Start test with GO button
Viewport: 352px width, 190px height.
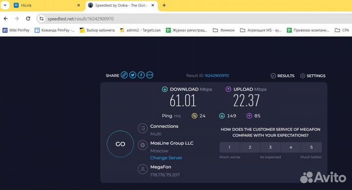click(120, 144)
